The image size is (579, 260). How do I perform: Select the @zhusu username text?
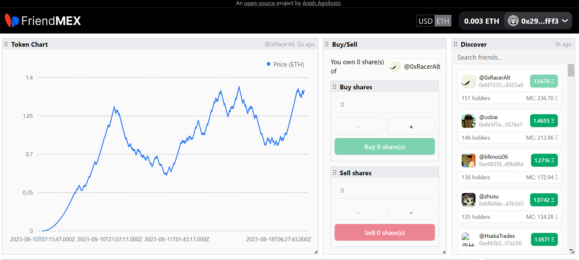489,196
